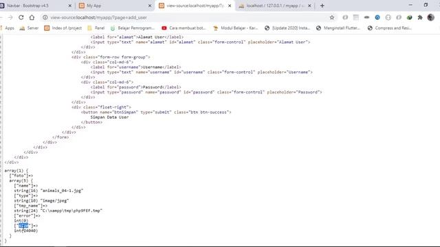Open a new browser tab
The height and width of the screenshot is (247, 440).
(x=322, y=5)
